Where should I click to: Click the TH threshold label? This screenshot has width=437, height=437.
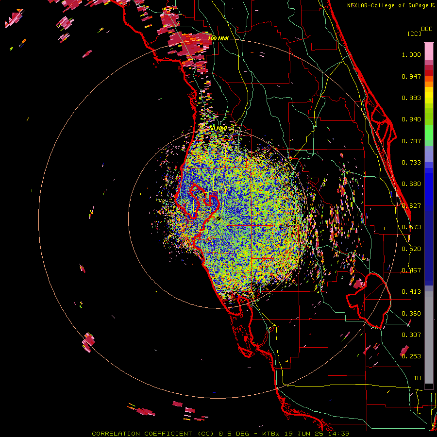[417, 378]
